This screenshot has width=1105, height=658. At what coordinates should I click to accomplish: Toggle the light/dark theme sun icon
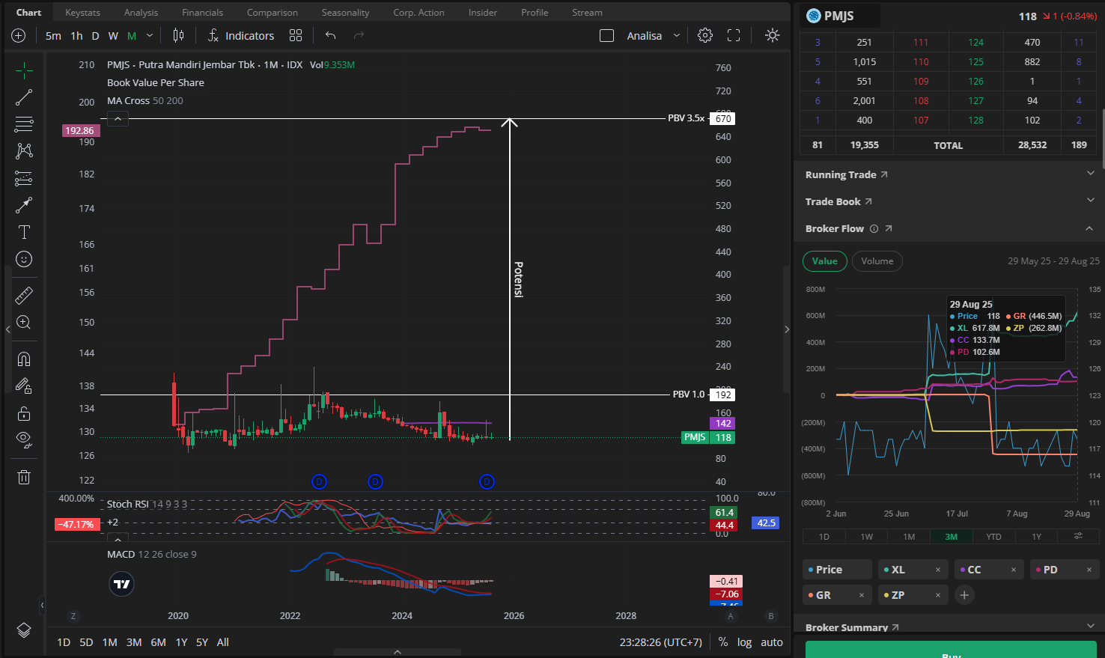pos(773,35)
